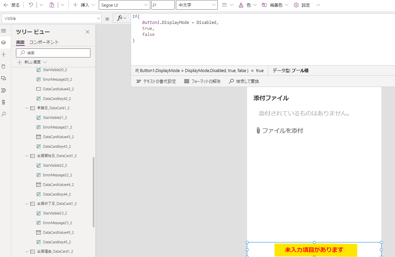Screen dimensions: 395x257
Task: Select DataCardKey43_2 in the tree
Action: click(57, 146)
